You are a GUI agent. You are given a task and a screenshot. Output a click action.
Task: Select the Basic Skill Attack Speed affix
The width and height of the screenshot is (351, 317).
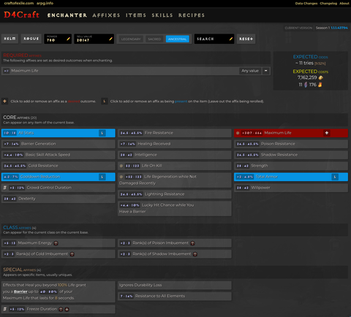(58, 155)
